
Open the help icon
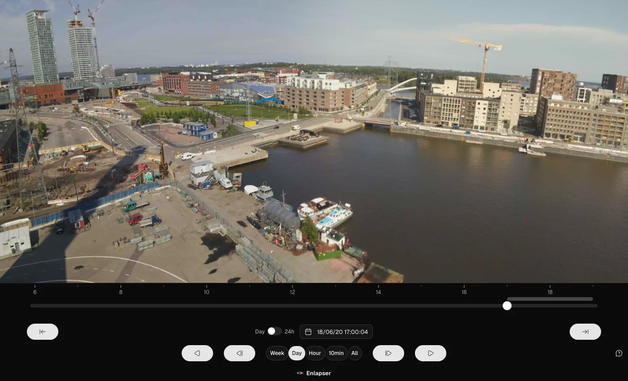pos(619,353)
